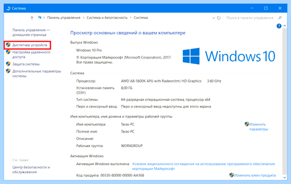Maximize the Система window

tap(266, 8)
